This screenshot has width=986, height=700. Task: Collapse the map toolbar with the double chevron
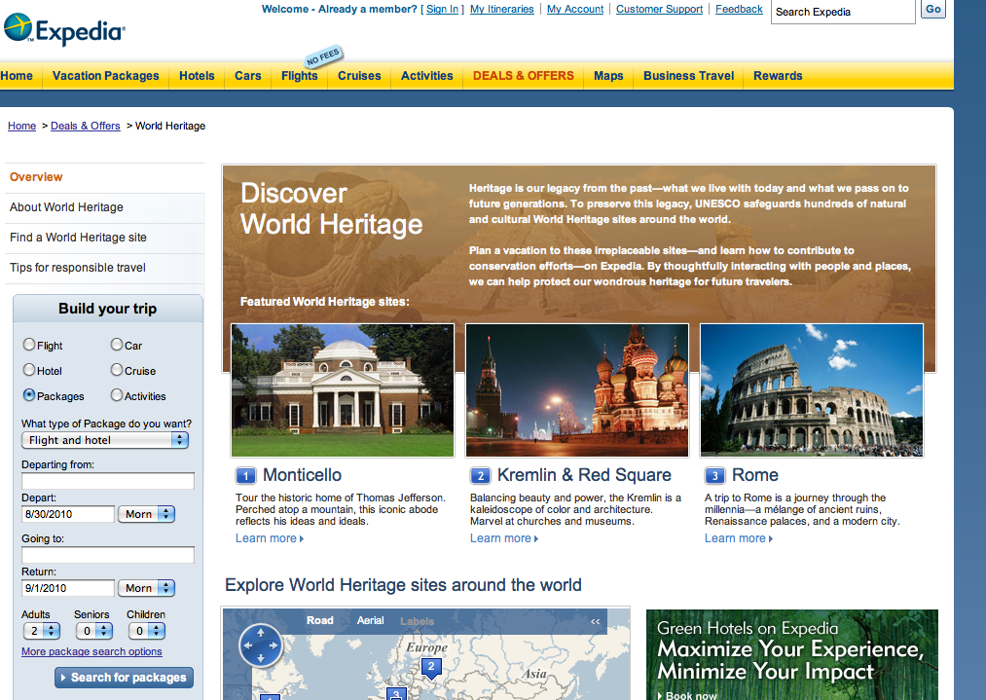click(595, 621)
